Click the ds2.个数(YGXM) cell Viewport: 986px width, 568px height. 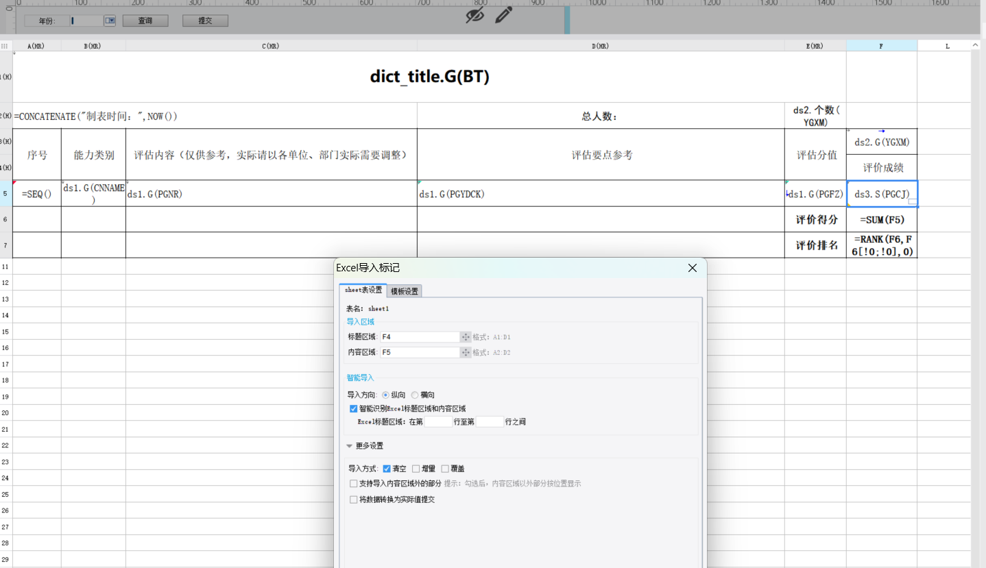[815, 116]
